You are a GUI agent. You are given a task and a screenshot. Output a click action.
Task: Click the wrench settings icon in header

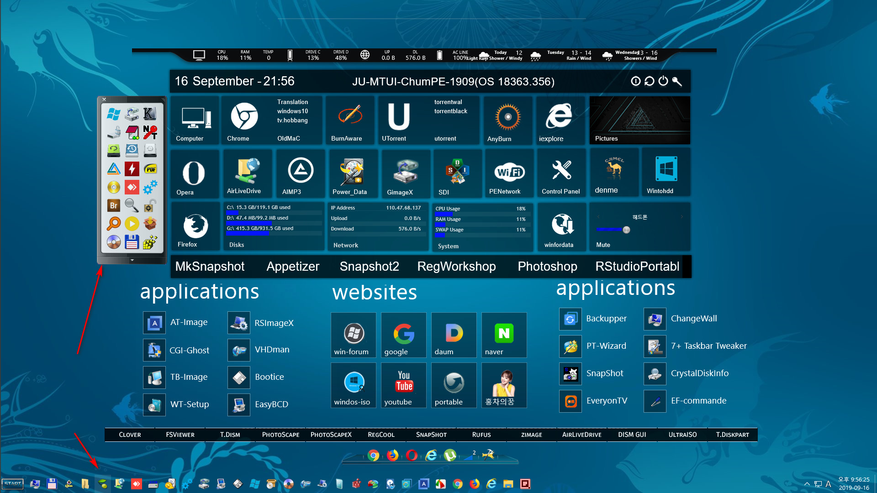coord(677,81)
